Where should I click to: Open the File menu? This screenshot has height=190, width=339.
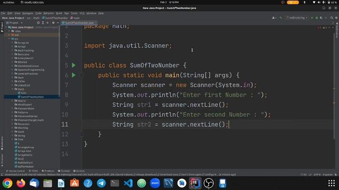coord(3,13)
